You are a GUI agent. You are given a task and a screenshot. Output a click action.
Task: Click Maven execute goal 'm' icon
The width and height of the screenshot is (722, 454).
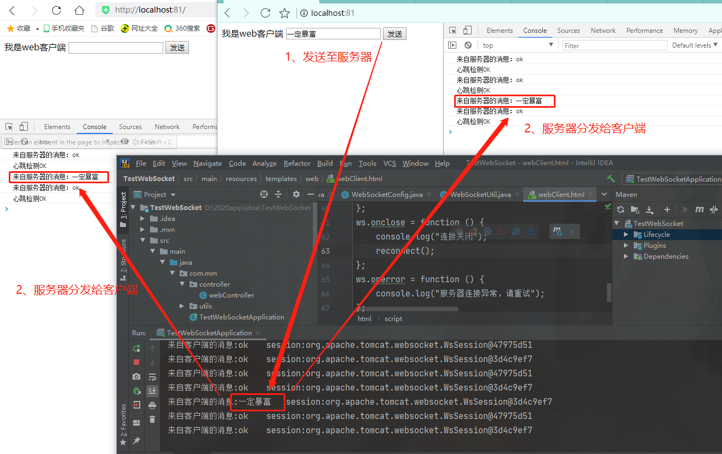tap(700, 209)
